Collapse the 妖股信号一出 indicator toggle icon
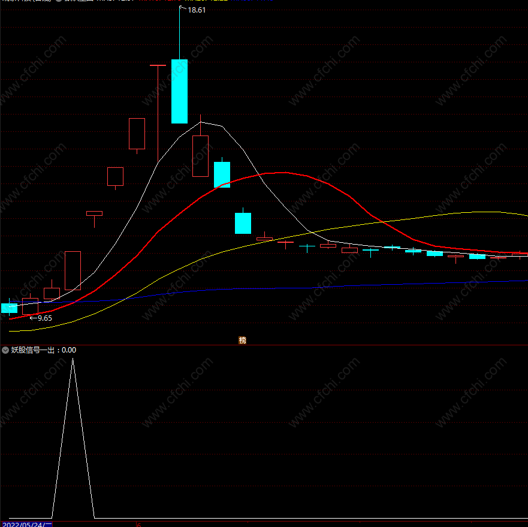This screenshot has height=527, width=528. click(5, 350)
